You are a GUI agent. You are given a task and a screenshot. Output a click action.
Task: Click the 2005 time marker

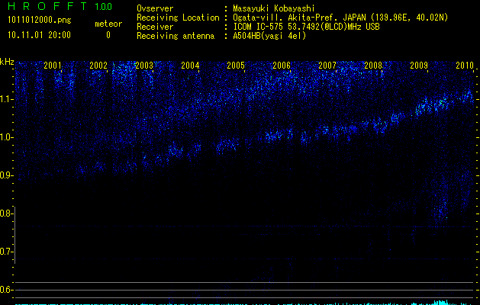point(236,65)
